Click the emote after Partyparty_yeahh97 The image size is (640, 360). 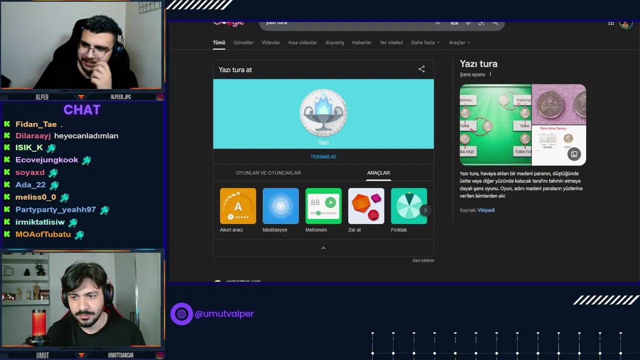[104, 210]
